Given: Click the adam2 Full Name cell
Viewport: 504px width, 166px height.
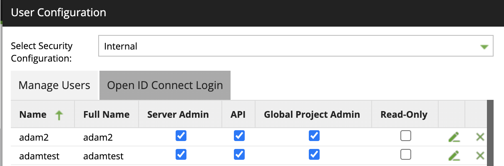Looking at the screenshot, I should coord(107,137).
